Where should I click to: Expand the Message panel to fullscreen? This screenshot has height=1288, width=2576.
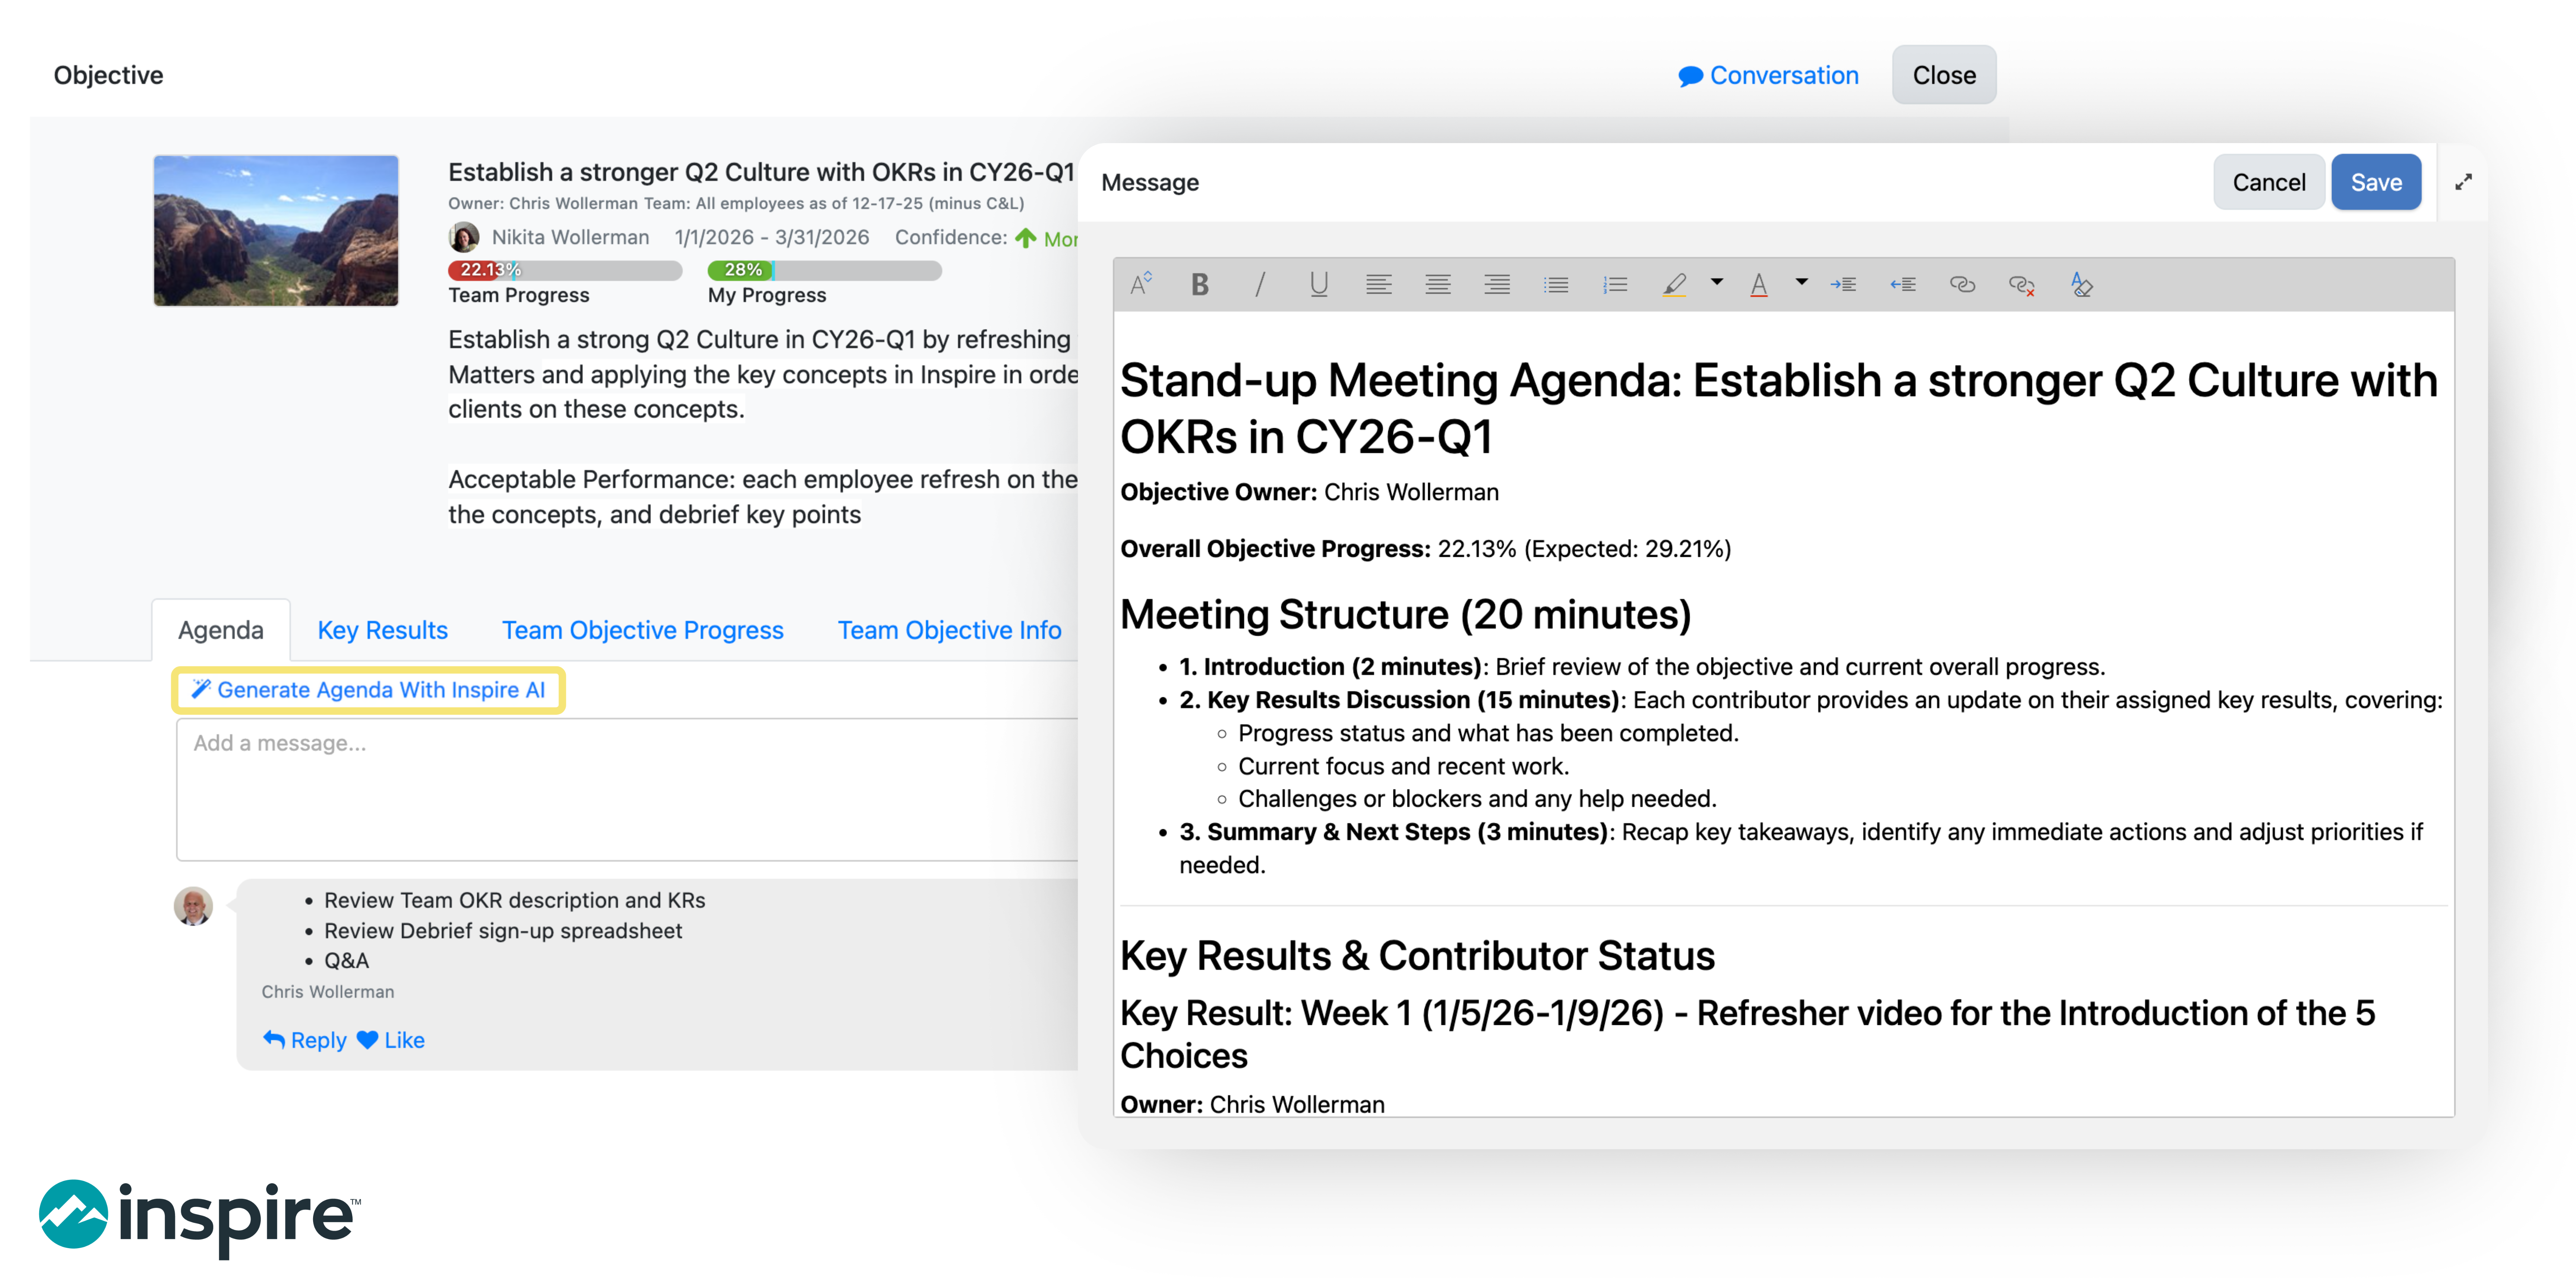coord(2463,182)
